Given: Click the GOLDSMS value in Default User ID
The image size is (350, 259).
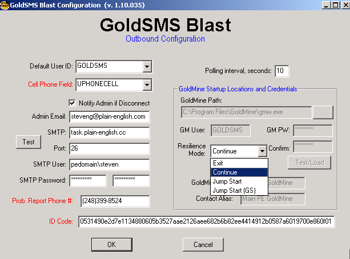Looking at the screenshot, I should coord(92,66).
